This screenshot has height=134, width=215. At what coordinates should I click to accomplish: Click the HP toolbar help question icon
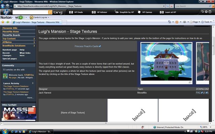point(210,12)
